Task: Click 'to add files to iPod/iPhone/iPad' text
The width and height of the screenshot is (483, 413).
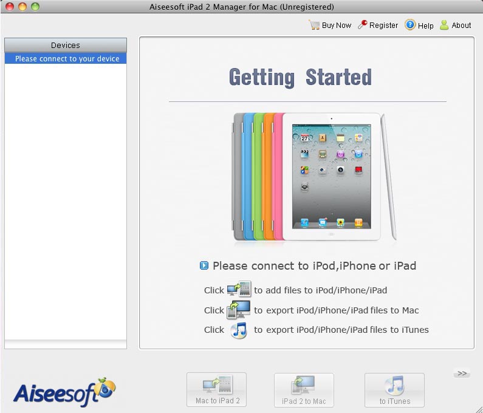Action: [320, 290]
